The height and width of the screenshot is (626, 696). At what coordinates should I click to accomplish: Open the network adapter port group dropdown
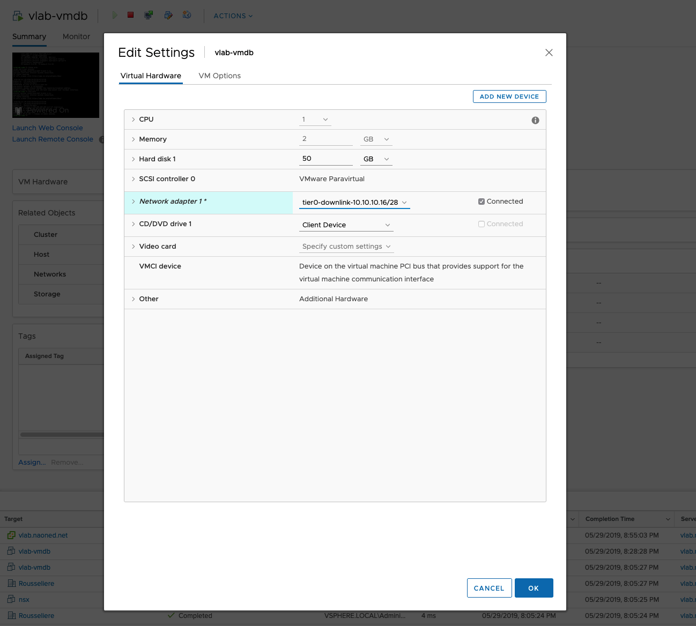tap(354, 203)
